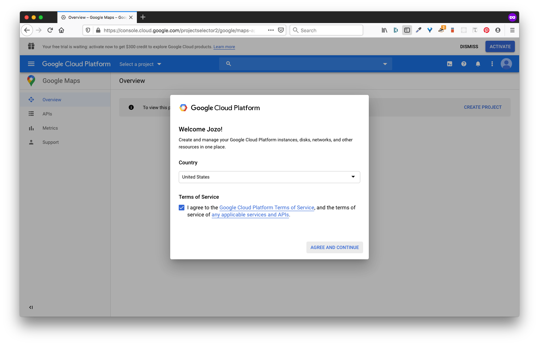Collapse the left sidebar panel
Image resolution: width=539 pixels, height=345 pixels.
[x=31, y=307]
